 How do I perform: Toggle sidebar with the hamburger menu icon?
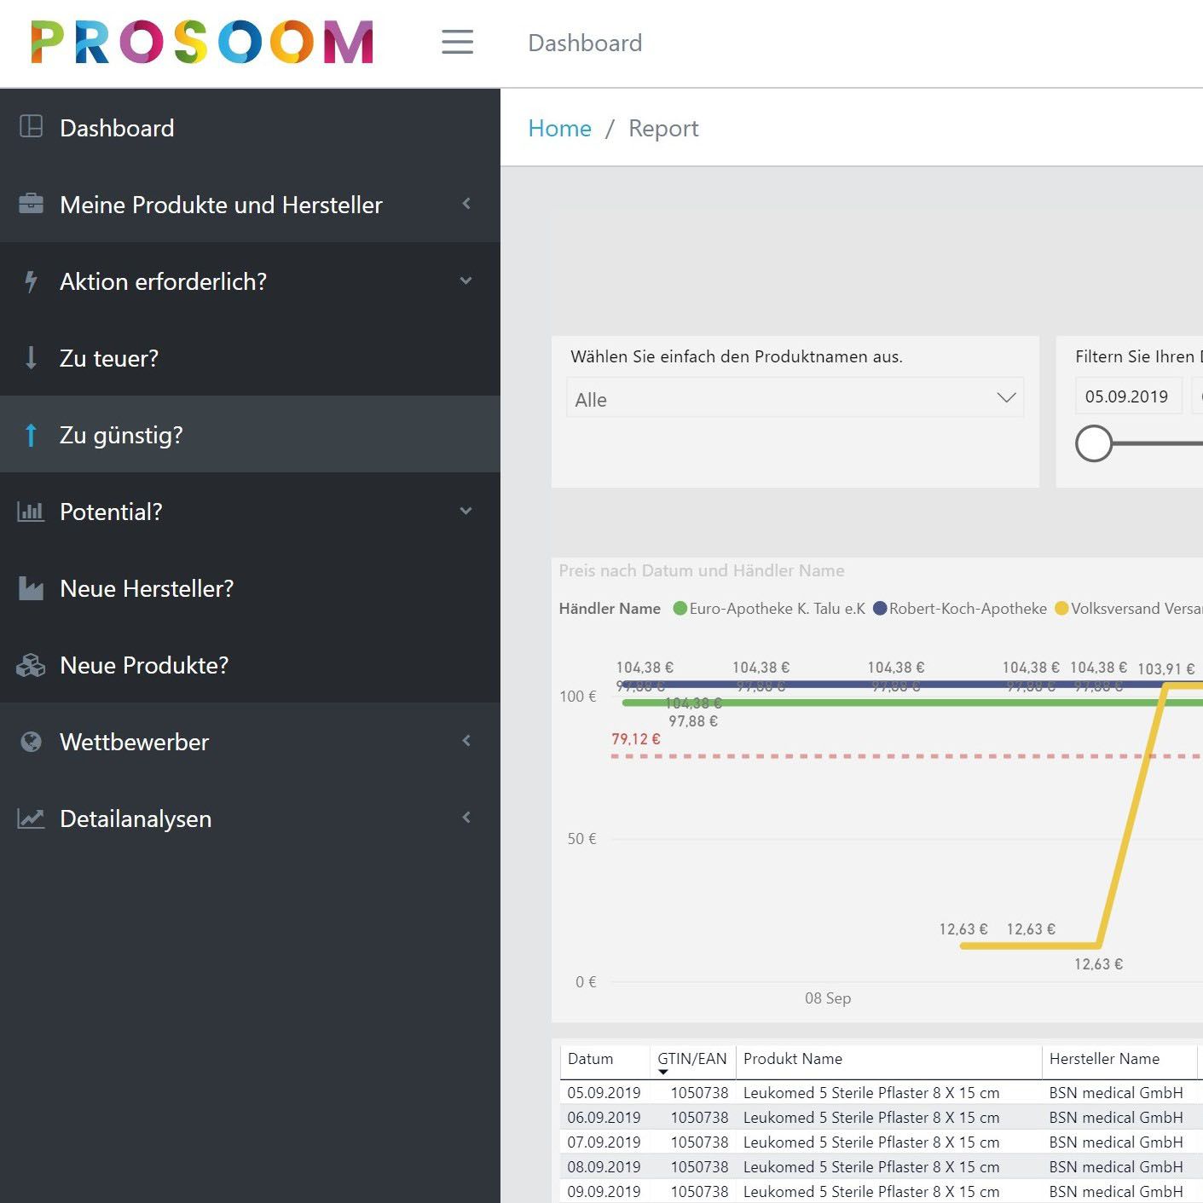[457, 42]
